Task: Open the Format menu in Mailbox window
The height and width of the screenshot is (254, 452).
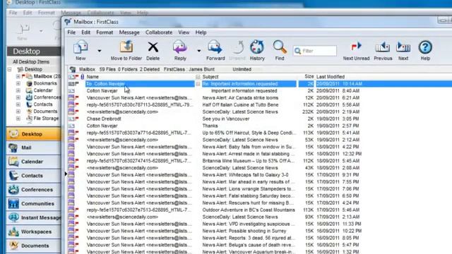Action: [105, 32]
